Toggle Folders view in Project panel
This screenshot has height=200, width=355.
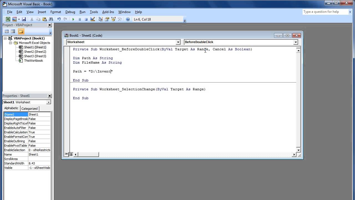[x=21, y=31]
